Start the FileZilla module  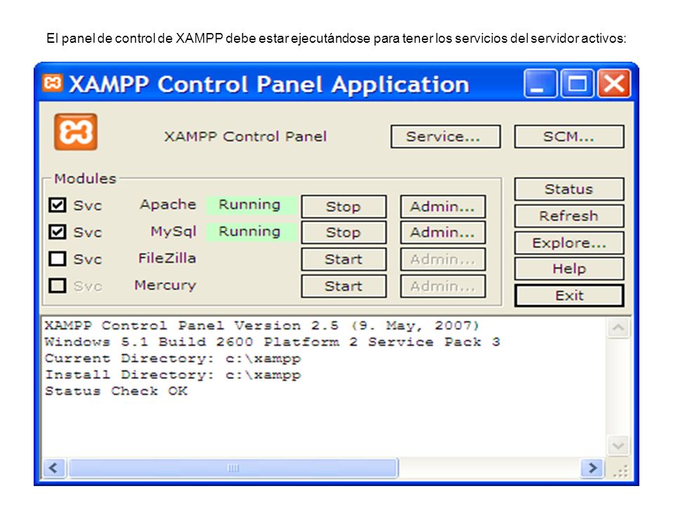[x=344, y=260]
